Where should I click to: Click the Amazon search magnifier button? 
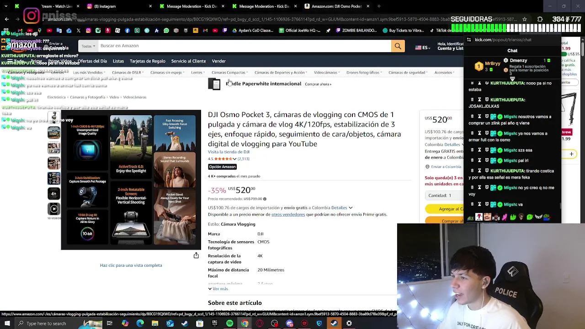(x=398, y=46)
